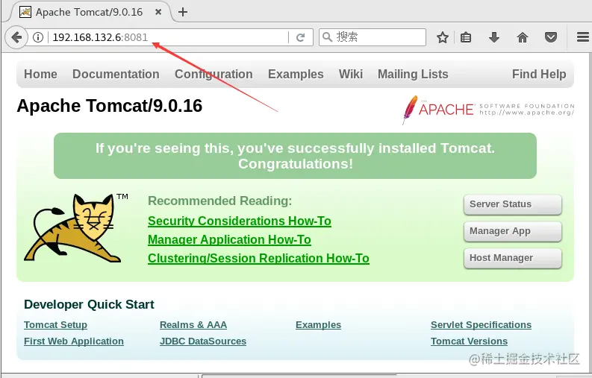Click the Developer Quick Start heading
The height and width of the screenshot is (378, 592).
coord(89,304)
